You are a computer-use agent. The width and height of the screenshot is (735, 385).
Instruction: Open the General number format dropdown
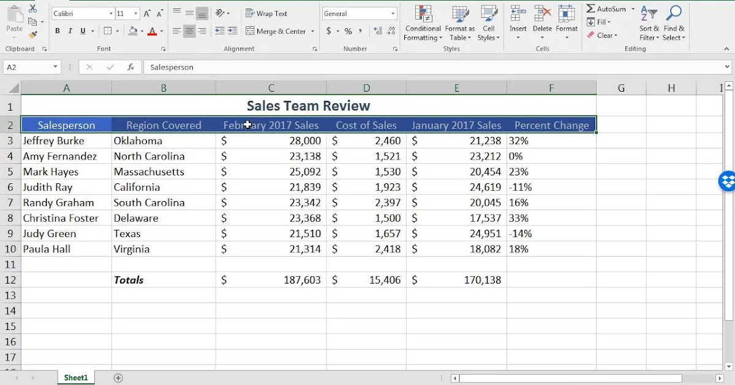pos(393,13)
